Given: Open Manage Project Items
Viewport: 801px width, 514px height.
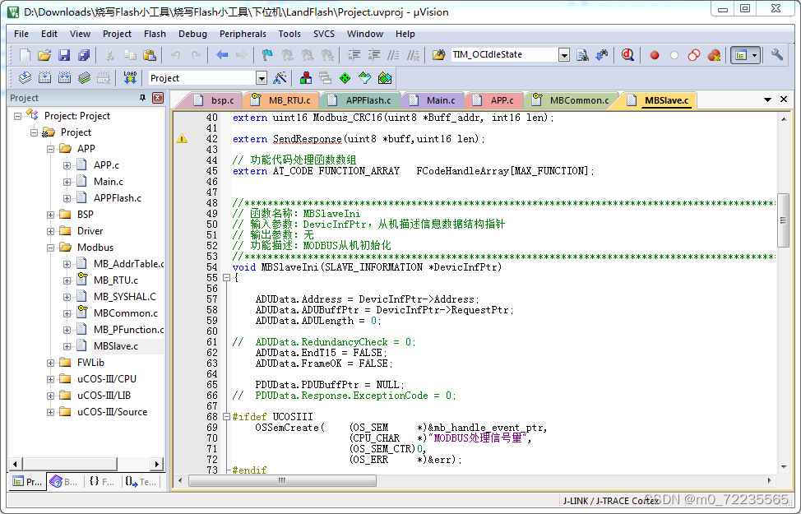Looking at the screenshot, I should click(x=305, y=77).
